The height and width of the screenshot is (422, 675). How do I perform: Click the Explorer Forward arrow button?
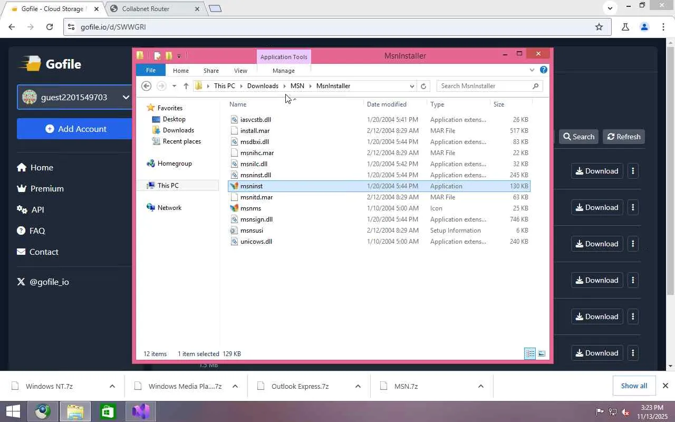(161, 86)
